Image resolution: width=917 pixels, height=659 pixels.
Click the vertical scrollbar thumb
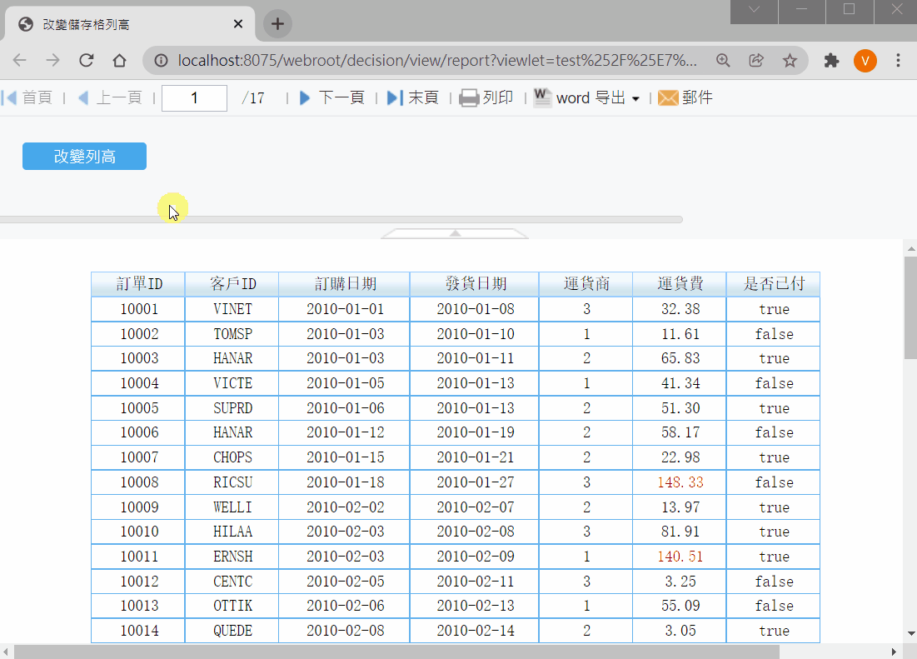910,308
